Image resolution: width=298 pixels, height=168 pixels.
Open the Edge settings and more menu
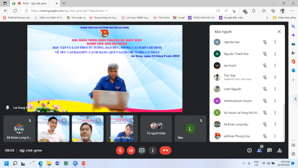point(292,11)
